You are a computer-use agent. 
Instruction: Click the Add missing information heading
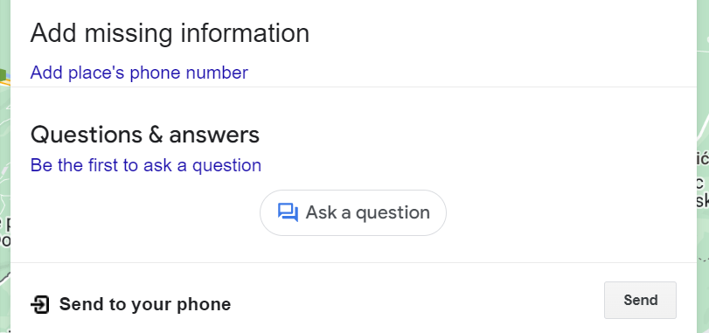(170, 33)
